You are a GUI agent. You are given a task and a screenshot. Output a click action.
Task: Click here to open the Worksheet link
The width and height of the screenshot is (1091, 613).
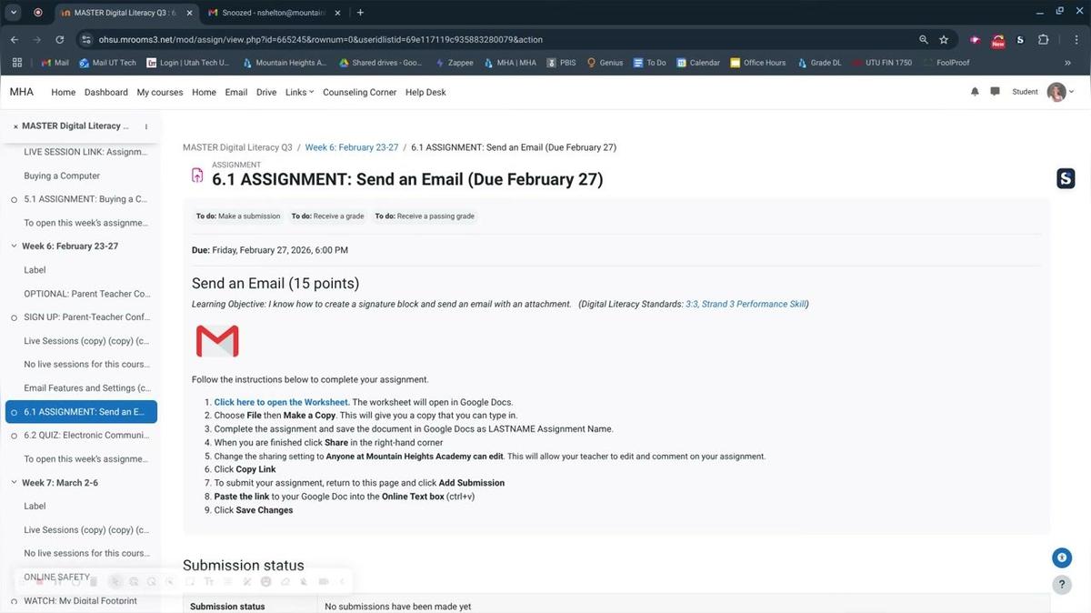click(x=281, y=401)
